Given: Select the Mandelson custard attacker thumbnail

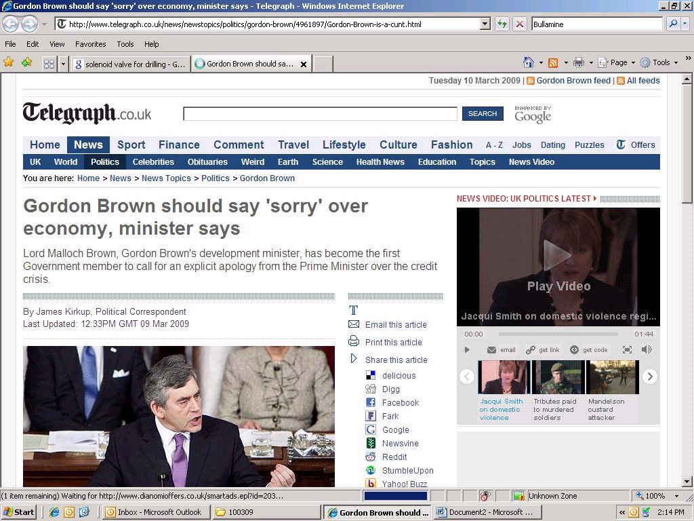Looking at the screenshot, I should coord(613,377).
